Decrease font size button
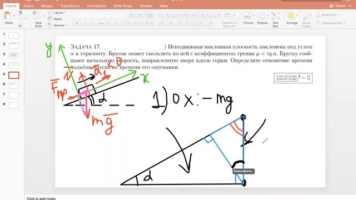The height and width of the screenshot is (200, 356). click(x=140, y=15)
